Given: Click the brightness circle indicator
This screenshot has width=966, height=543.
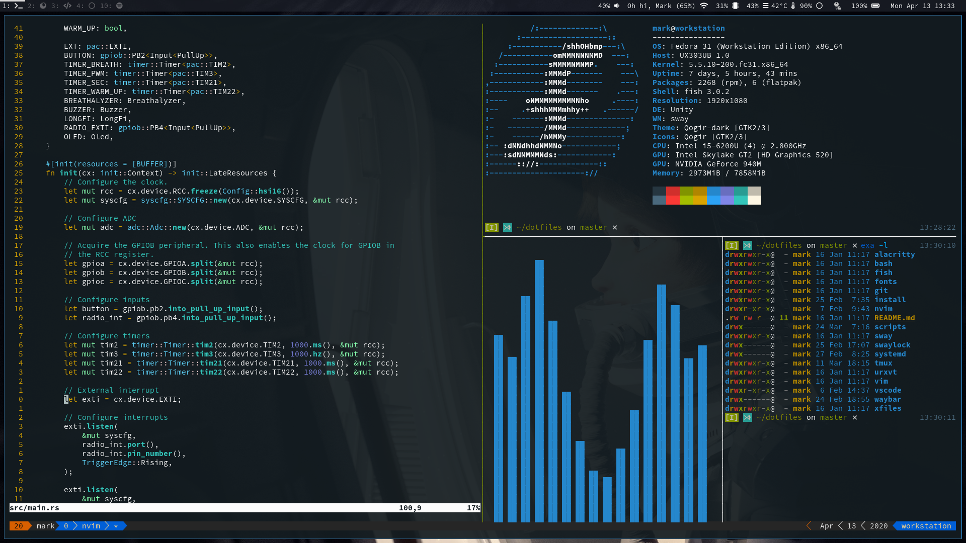Looking at the screenshot, I should coord(819,6).
